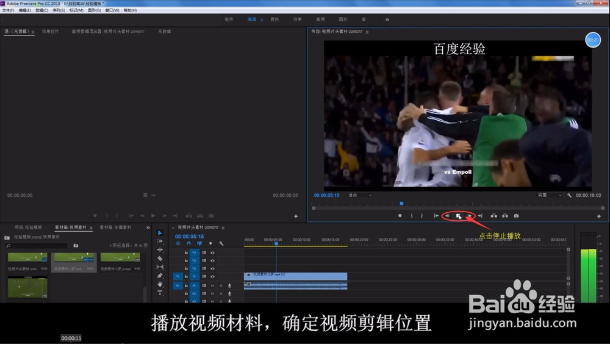The height and width of the screenshot is (344, 610).
Task: Open Source panel menu icon
Action: 33,32
